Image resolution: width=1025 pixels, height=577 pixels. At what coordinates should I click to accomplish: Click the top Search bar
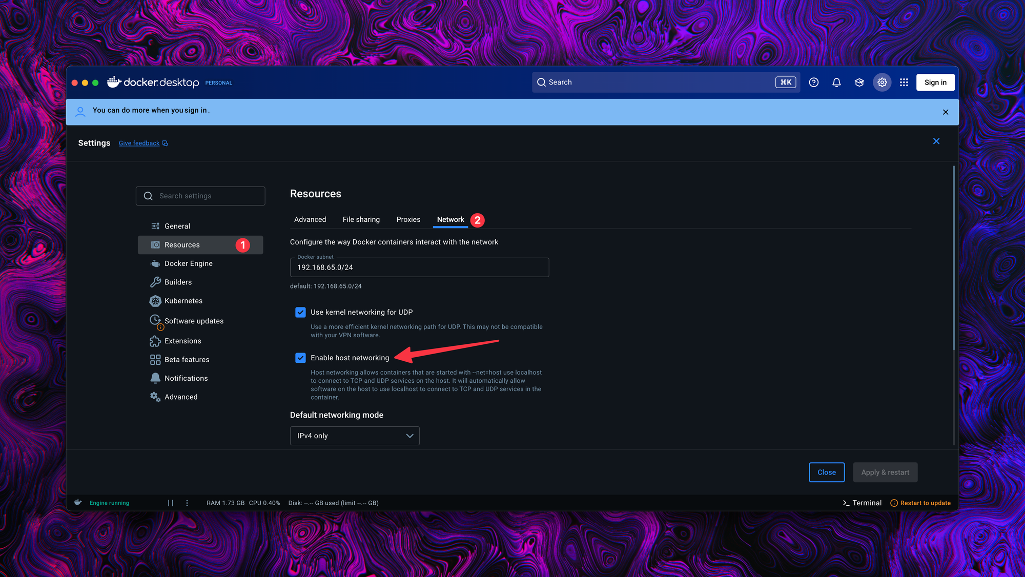[666, 83]
